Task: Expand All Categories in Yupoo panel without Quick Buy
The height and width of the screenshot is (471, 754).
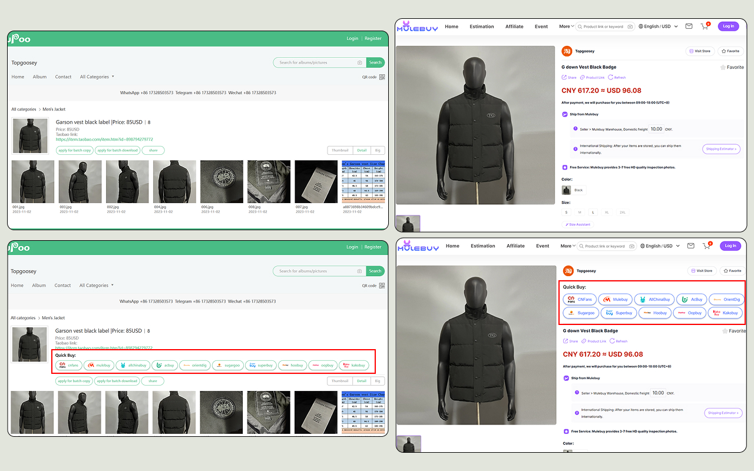Action: (x=97, y=77)
